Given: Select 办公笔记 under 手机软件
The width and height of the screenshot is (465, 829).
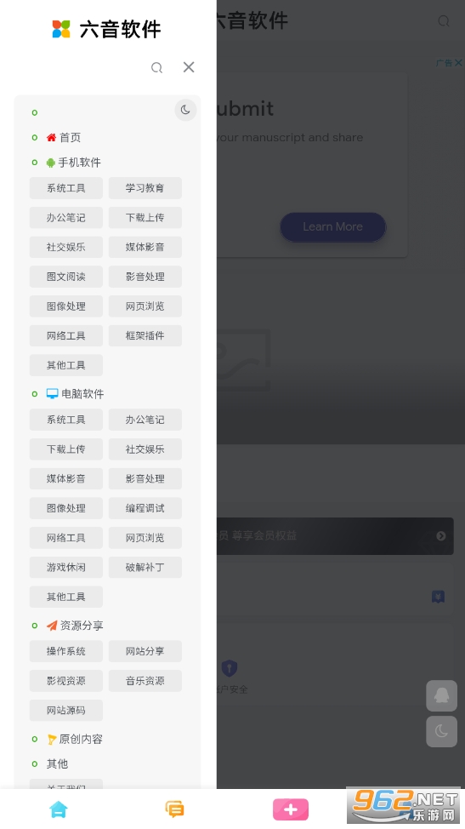Looking at the screenshot, I should (x=66, y=218).
